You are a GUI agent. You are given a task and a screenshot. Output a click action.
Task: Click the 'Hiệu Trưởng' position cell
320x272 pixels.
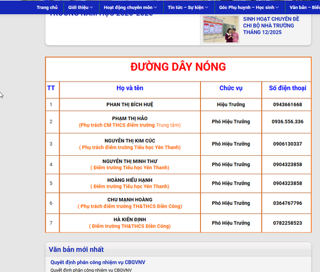pos(231,105)
